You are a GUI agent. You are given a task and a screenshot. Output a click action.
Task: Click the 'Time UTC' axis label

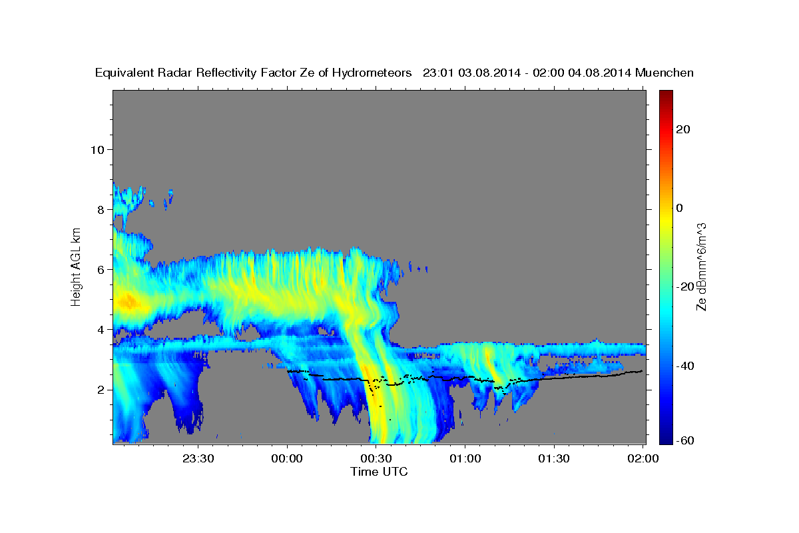click(x=379, y=472)
